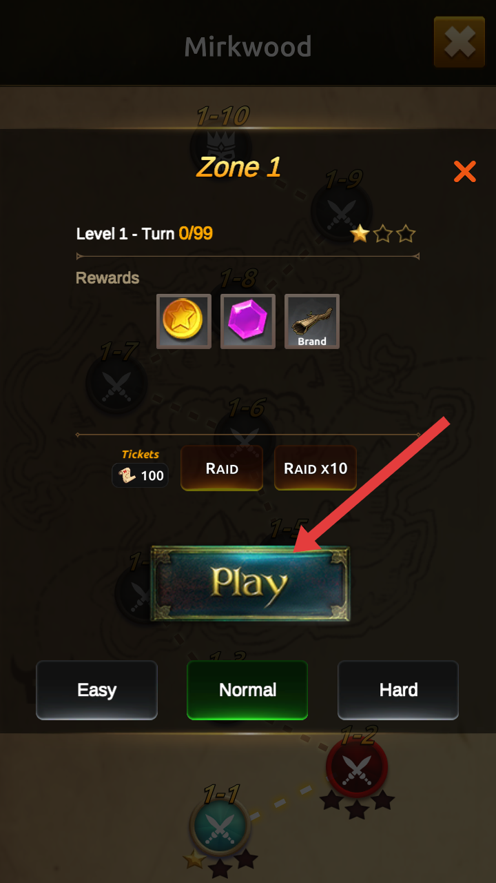The image size is (496, 883).
Task: Close the Mirkwood map with top X button
Action: point(459,43)
